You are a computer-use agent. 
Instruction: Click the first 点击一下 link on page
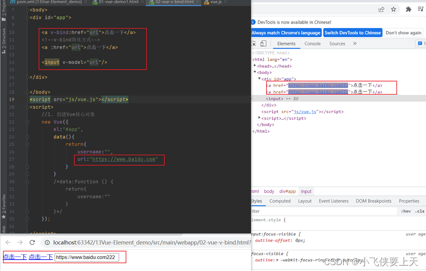coord(15,257)
